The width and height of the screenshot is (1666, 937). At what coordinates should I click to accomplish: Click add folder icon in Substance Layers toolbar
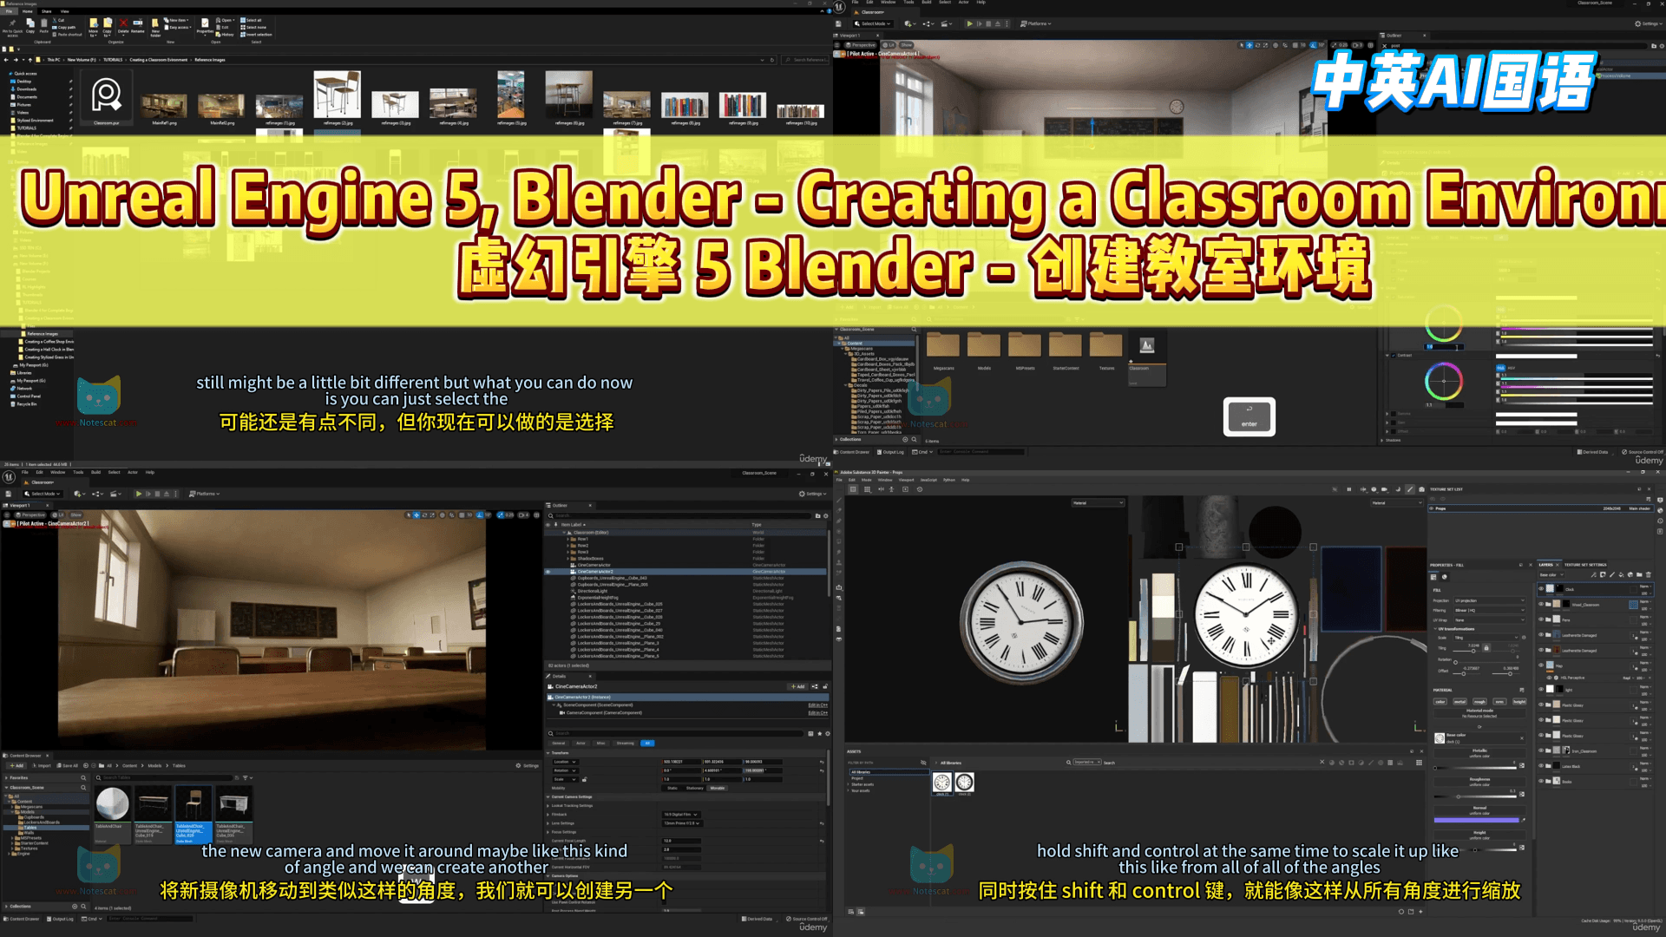[x=1639, y=574]
